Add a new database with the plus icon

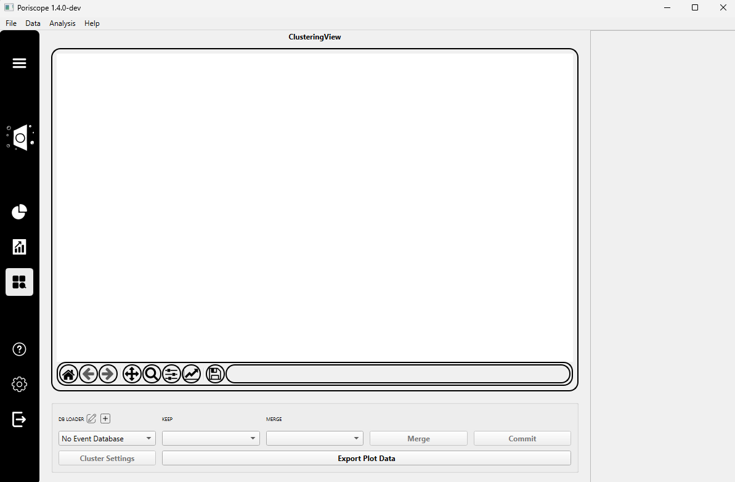(x=105, y=419)
